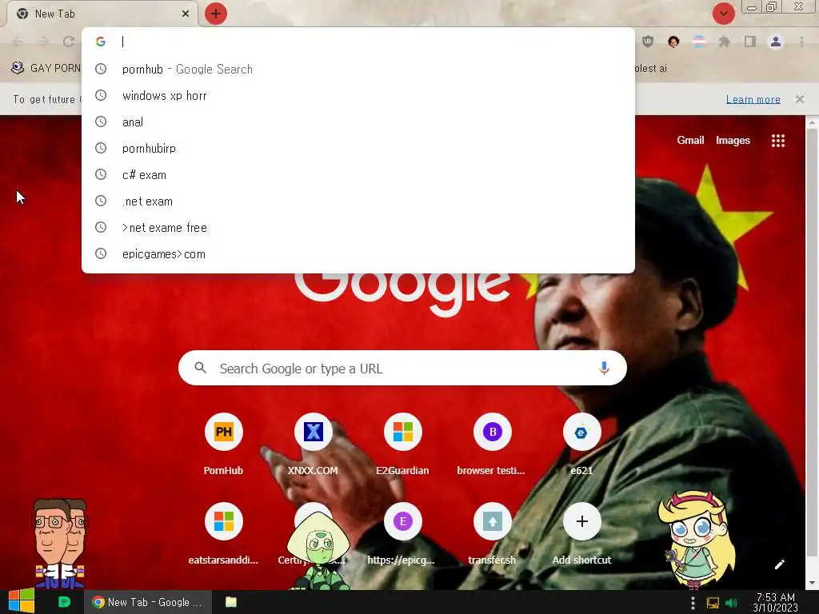Open the Chrome three-dot menu
Viewport: 819px width, 614px height.
click(801, 42)
